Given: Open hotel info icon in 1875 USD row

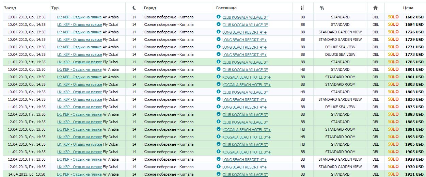Looking at the screenshot, I should click(x=219, y=107).
